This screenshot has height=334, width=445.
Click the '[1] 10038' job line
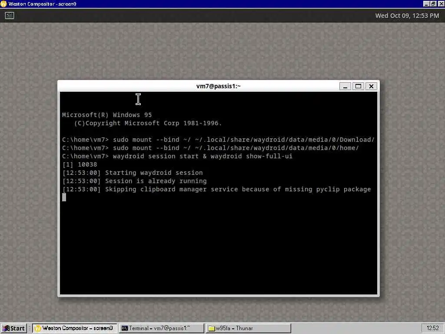(x=80, y=164)
